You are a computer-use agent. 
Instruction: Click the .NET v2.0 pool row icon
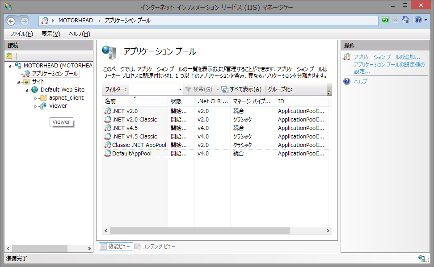pyautogui.click(x=107, y=111)
